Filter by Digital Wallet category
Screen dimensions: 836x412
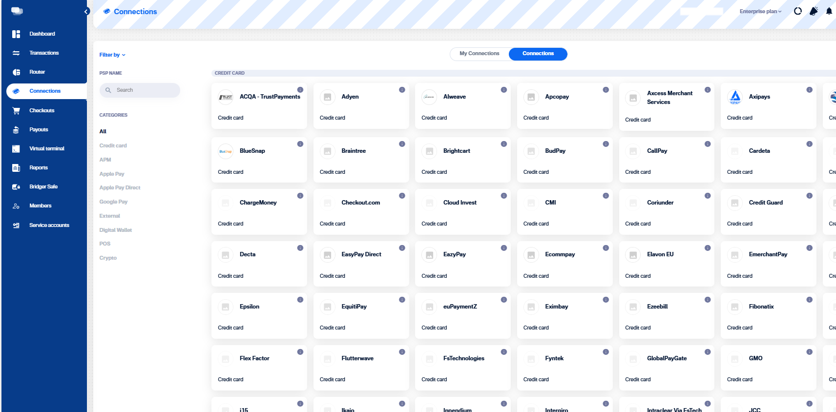(x=116, y=230)
